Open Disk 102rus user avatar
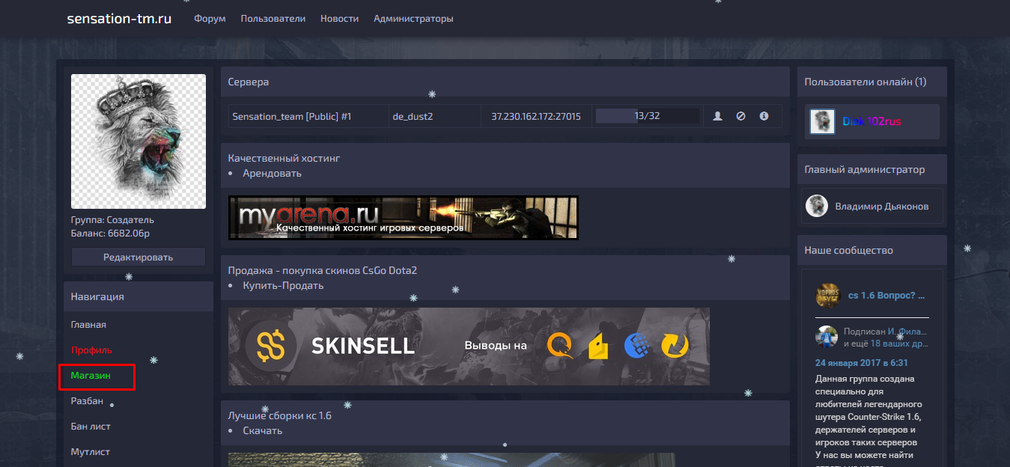This screenshot has width=1010, height=467. (x=822, y=121)
